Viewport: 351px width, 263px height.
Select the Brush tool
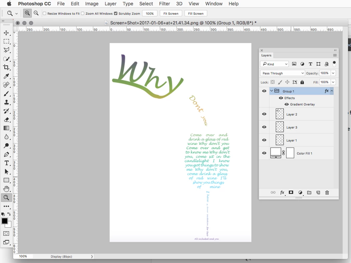coord(6,94)
